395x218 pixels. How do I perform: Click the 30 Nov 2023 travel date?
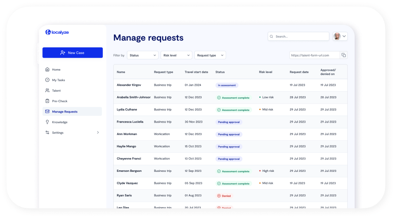(x=194, y=122)
